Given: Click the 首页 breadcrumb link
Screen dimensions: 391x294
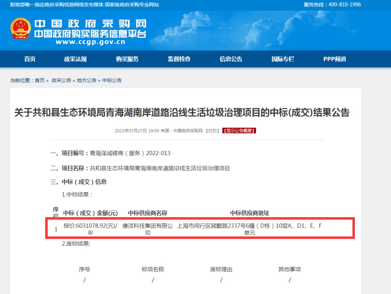Looking at the screenshot, I should [39, 80].
